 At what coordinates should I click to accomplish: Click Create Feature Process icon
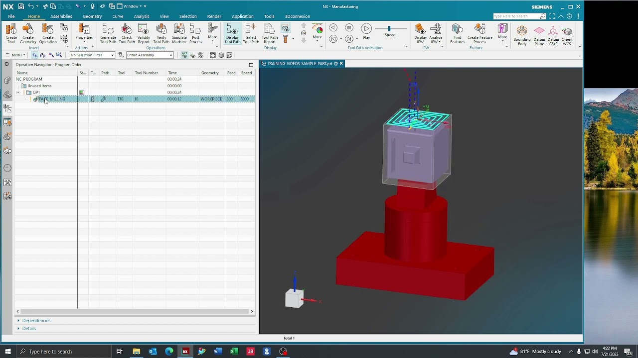point(480,33)
